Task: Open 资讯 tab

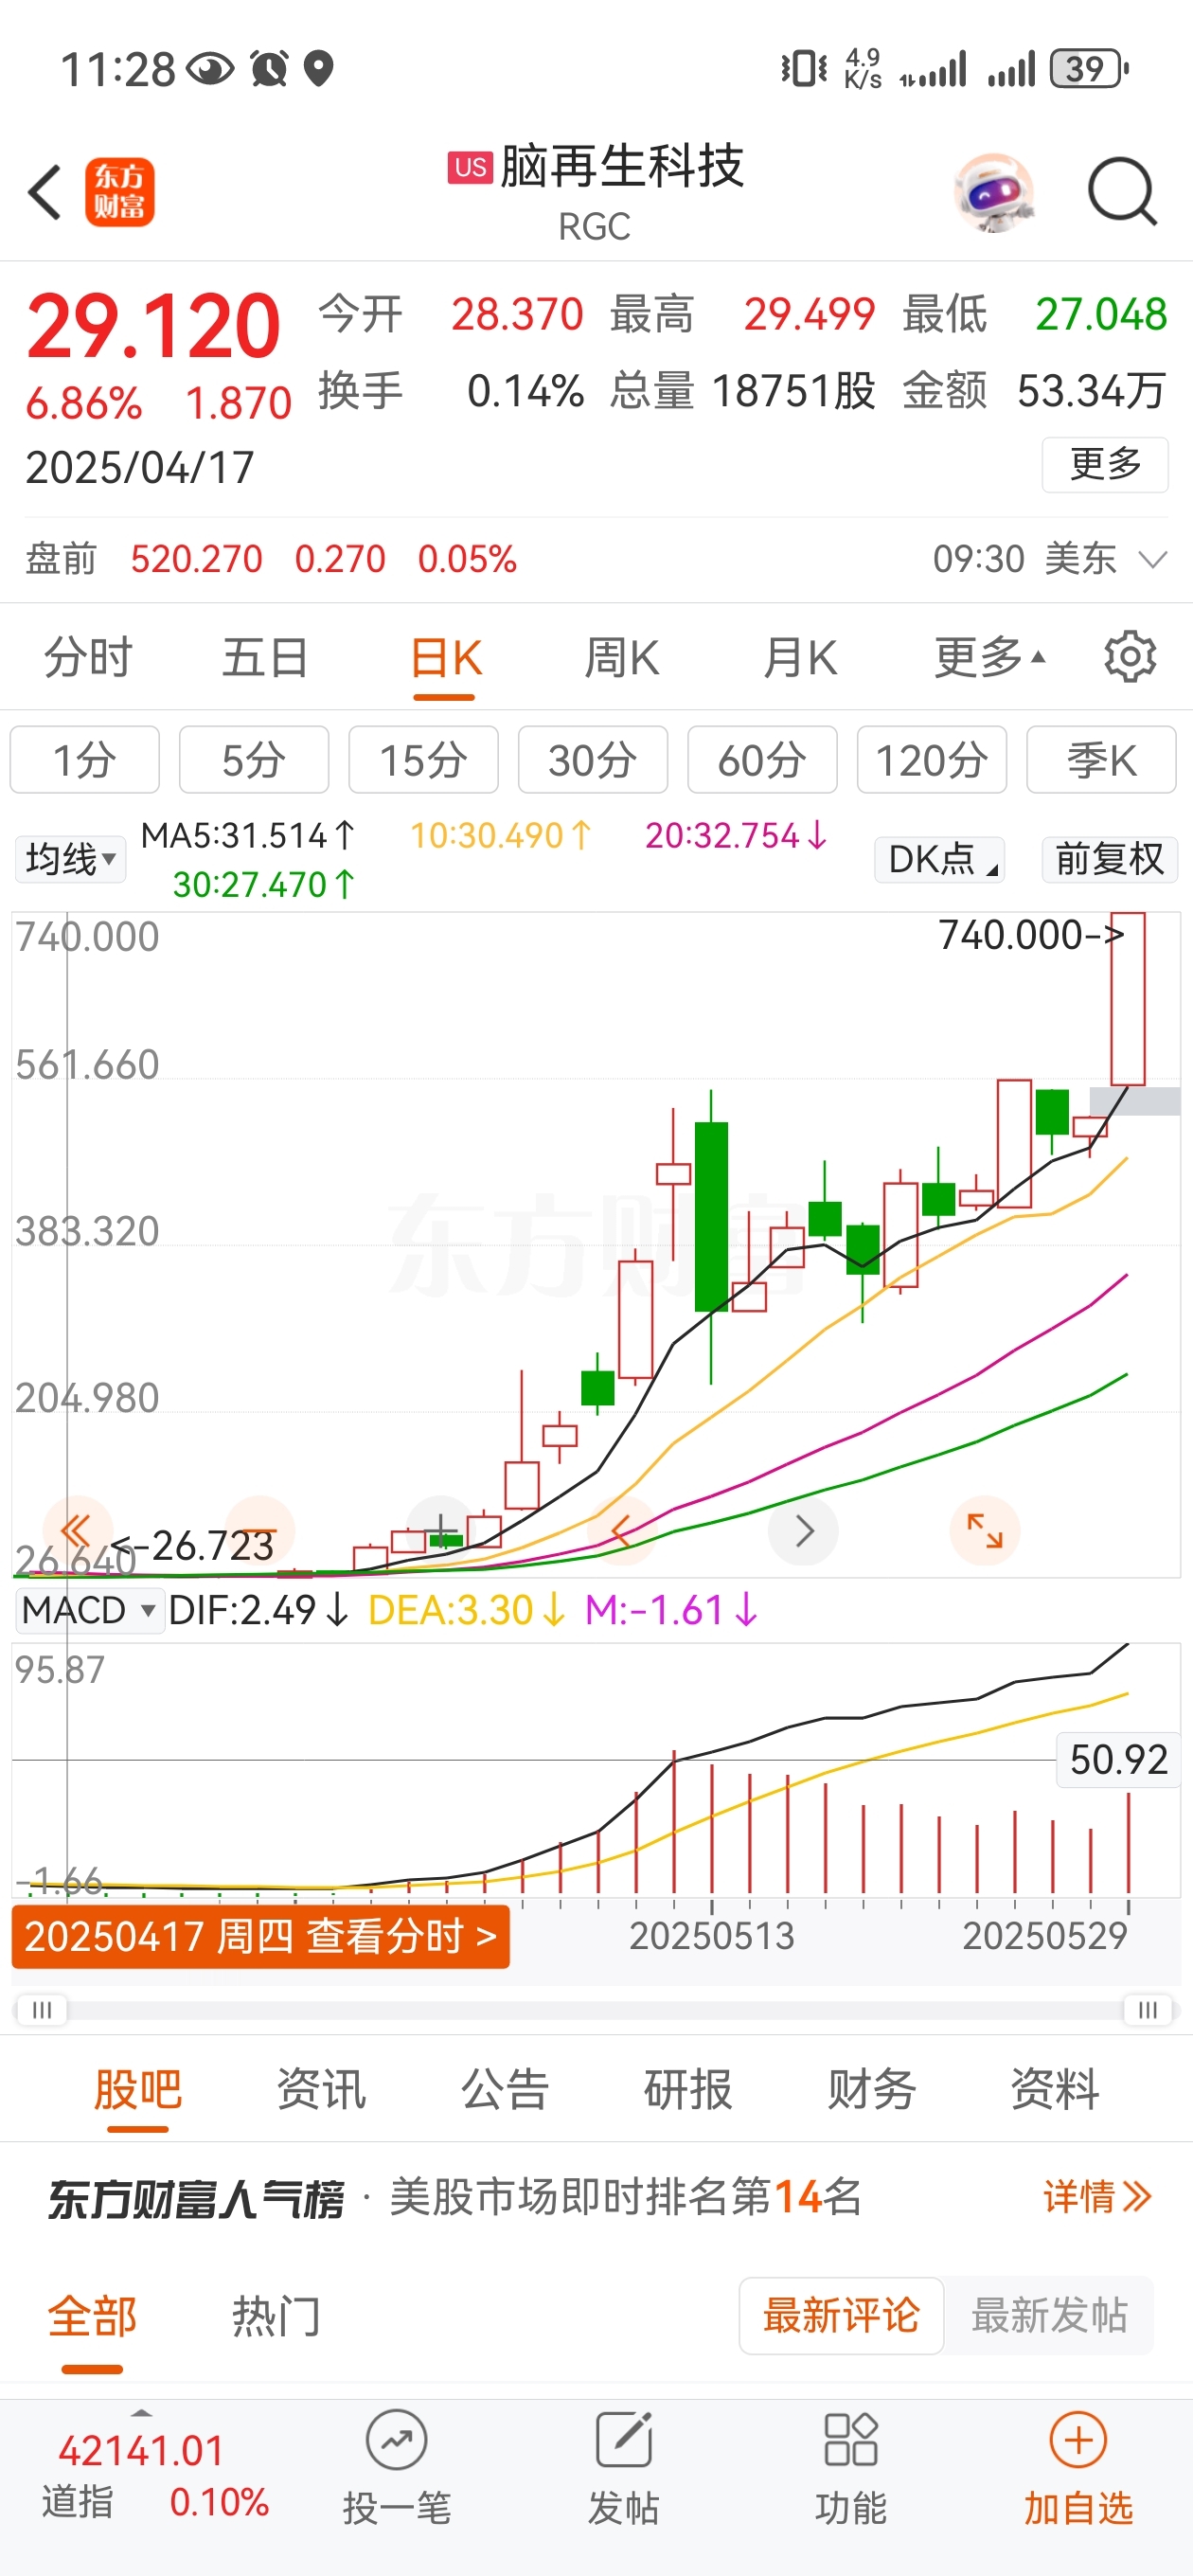Action: point(321,2089)
